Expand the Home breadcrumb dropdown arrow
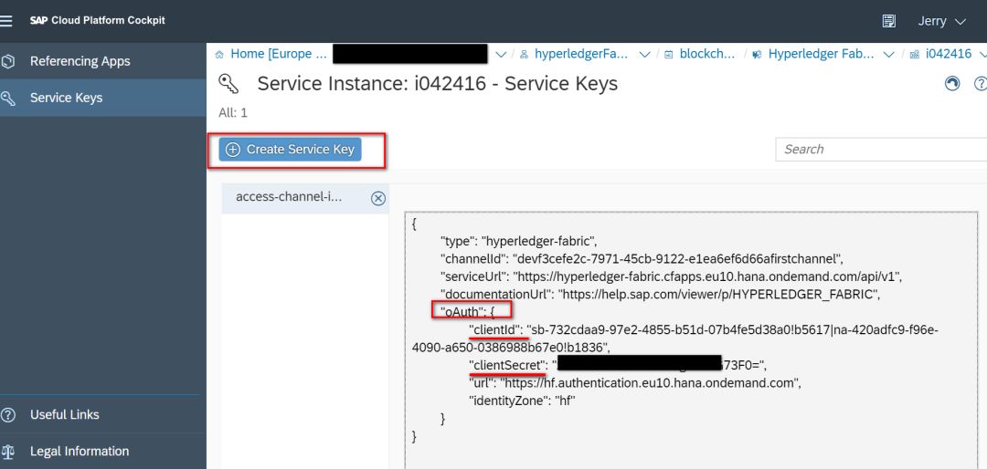 pyautogui.click(x=501, y=55)
